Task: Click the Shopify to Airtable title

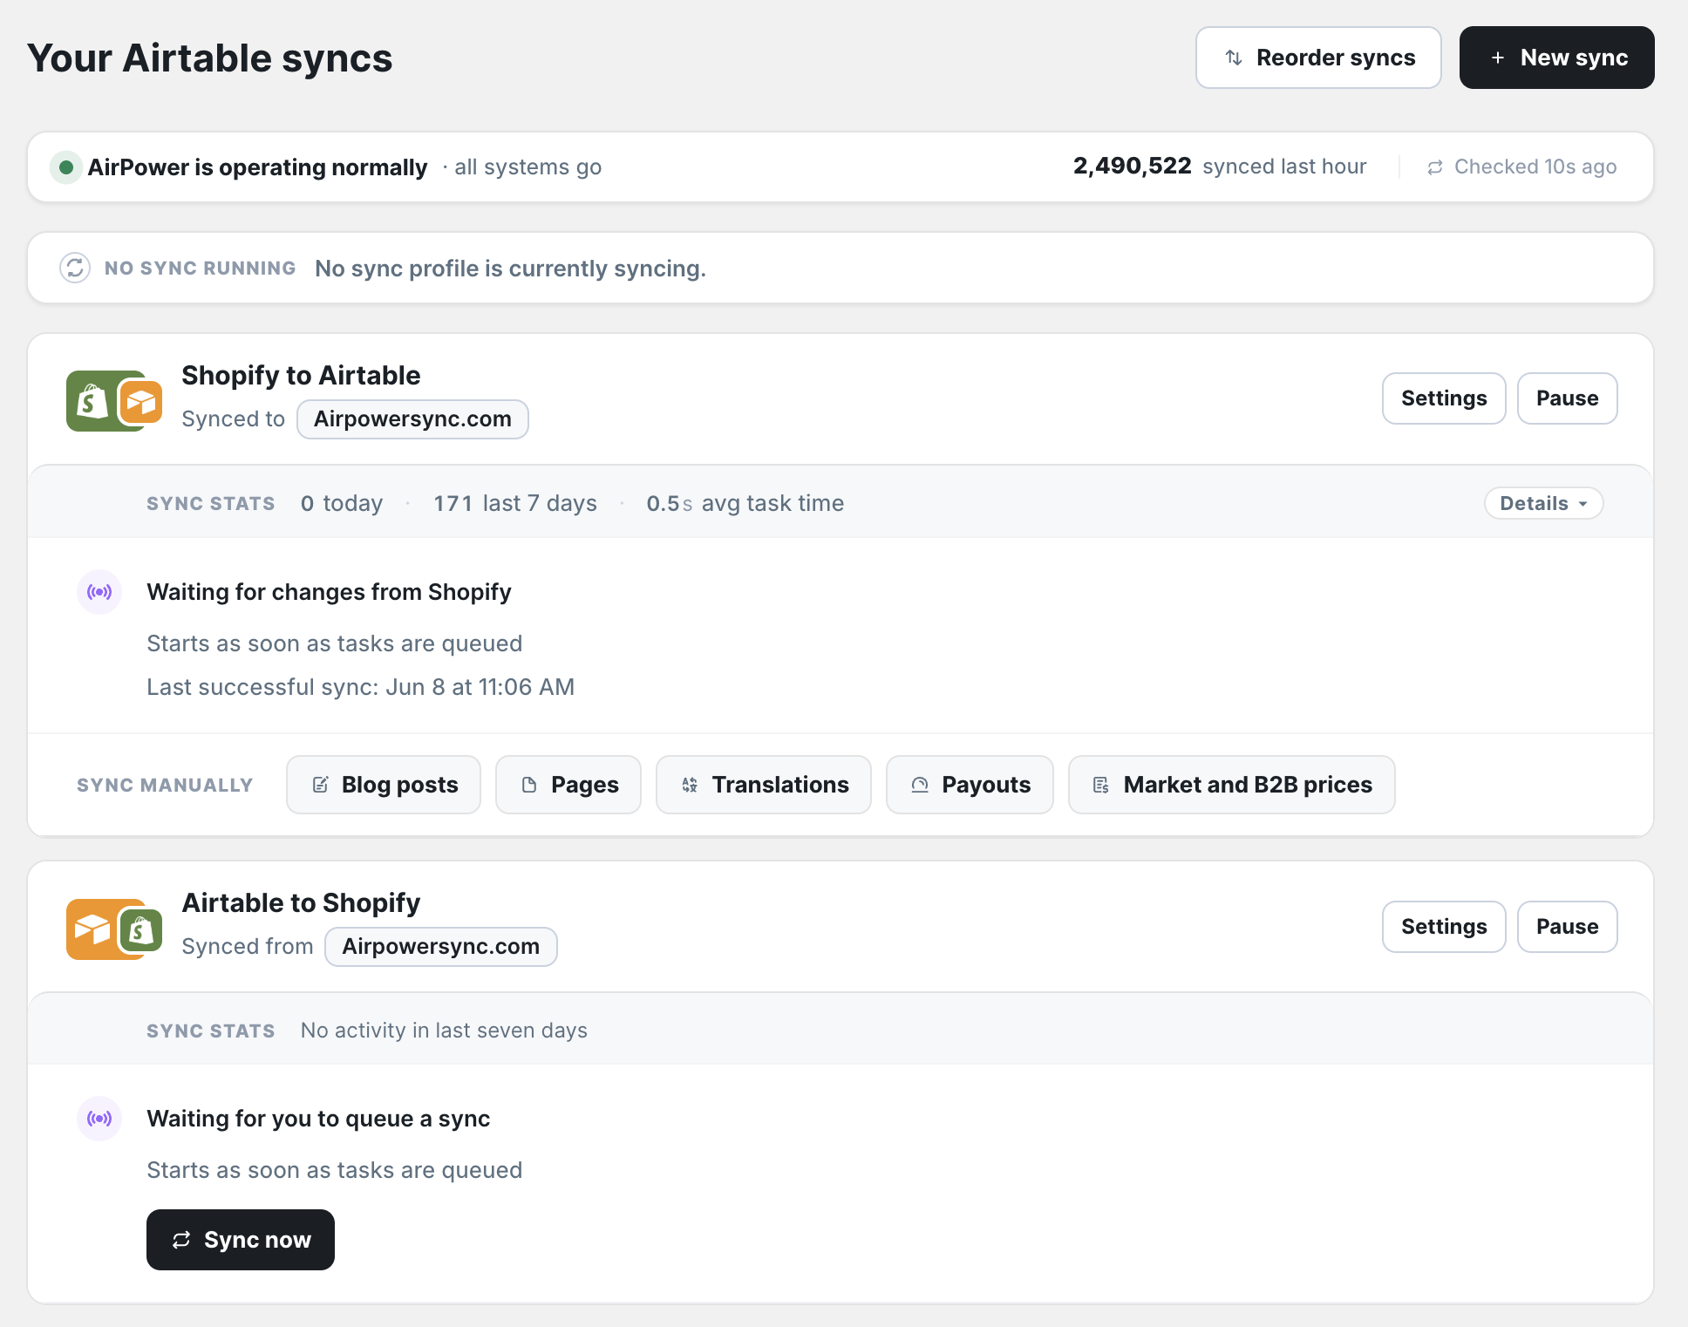Action: click(301, 375)
